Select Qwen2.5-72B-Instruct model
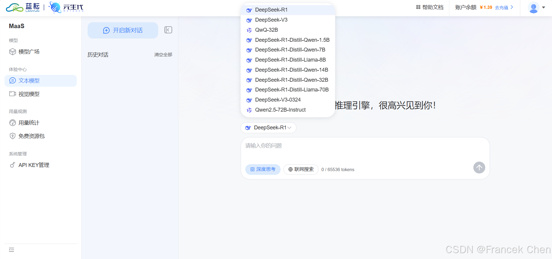 (288, 110)
